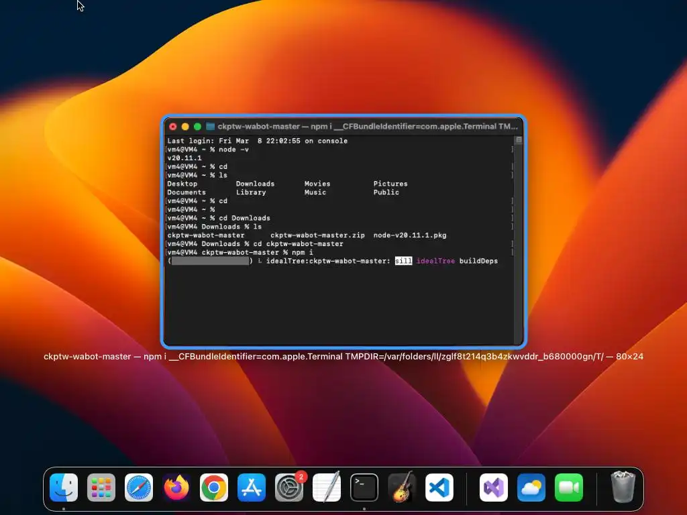Close the Terminal window with the red button

(173, 127)
